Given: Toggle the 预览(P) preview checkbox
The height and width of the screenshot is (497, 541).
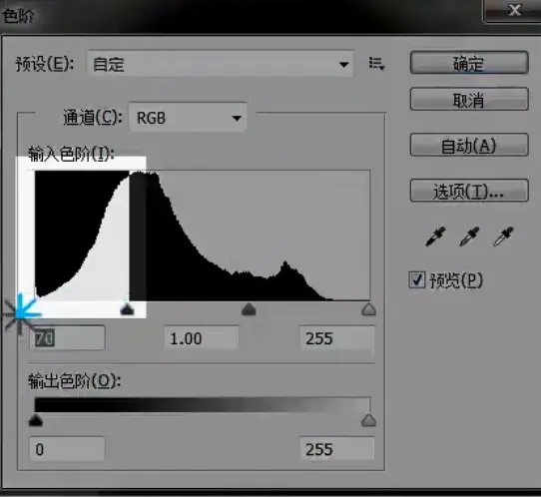Looking at the screenshot, I should (417, 279).
